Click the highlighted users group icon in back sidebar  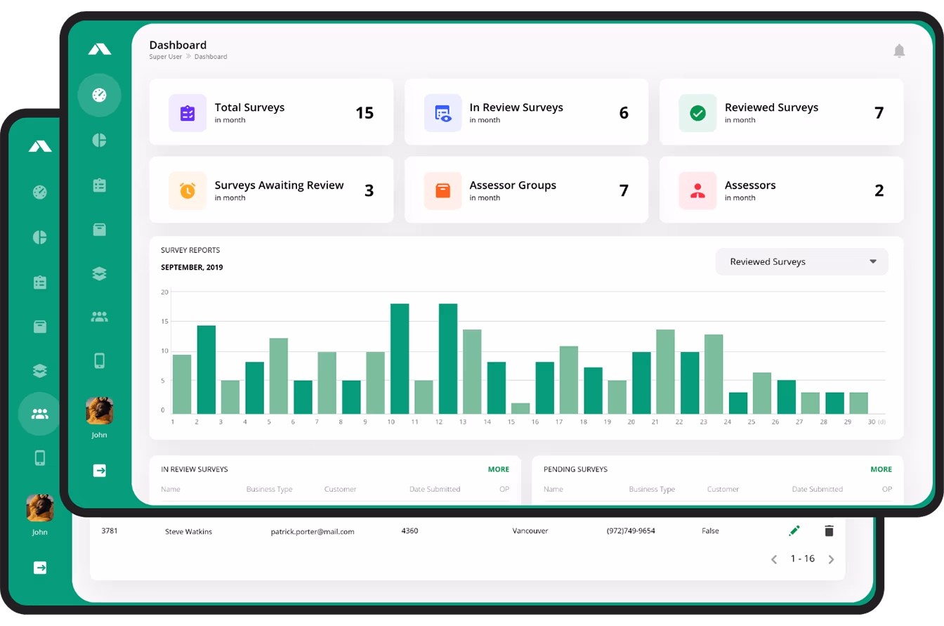click(40, 414)
